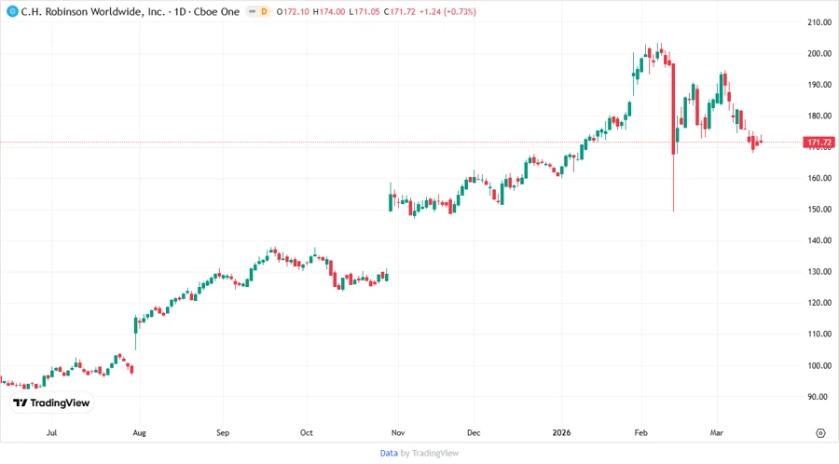The image size is (839, 464).
Task: Click the Aug label on time axis
Action: [x=139, y=432]
